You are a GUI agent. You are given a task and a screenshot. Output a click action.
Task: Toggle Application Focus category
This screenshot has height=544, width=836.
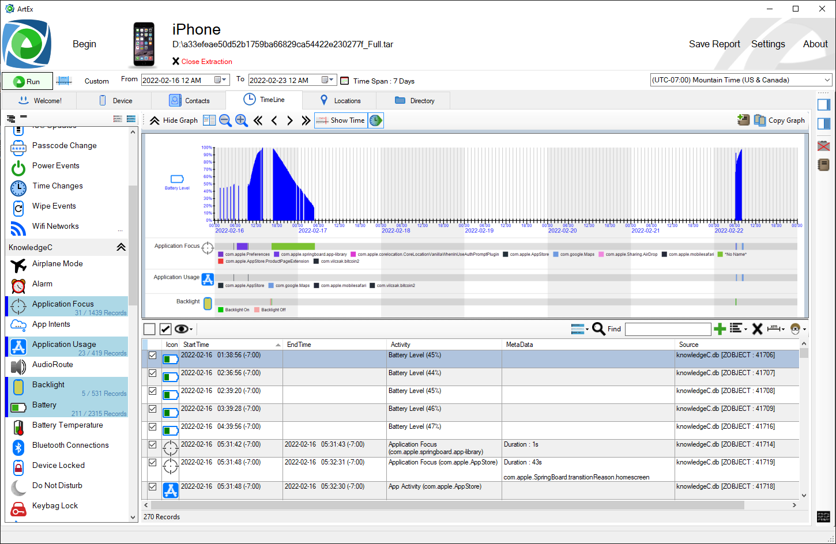67,307
